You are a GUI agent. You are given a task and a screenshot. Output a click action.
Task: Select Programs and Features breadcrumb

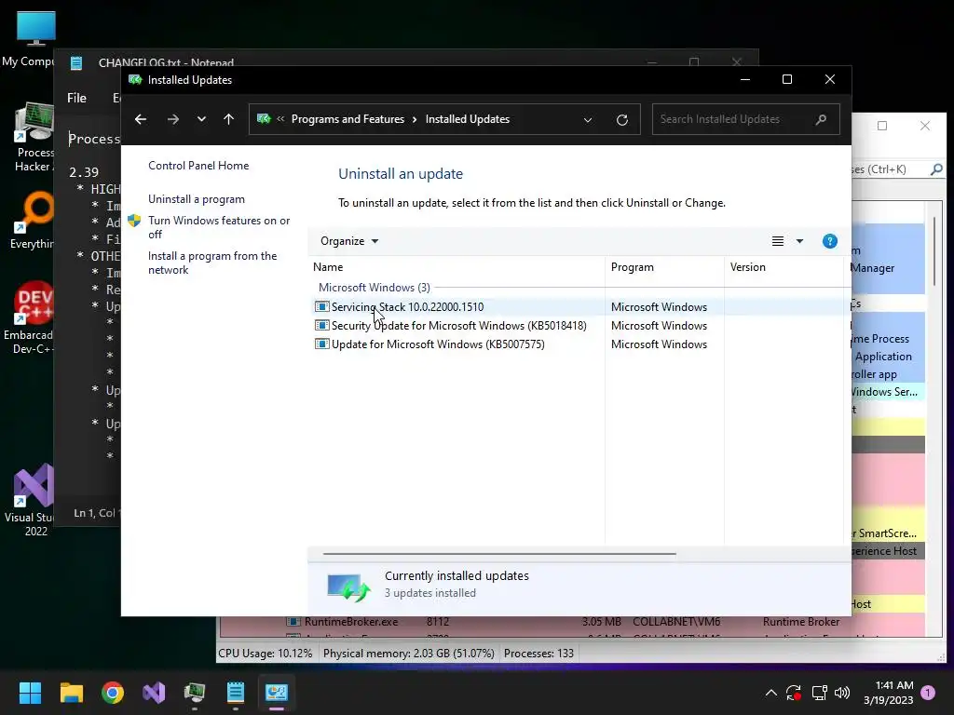[x=348, y=119]
